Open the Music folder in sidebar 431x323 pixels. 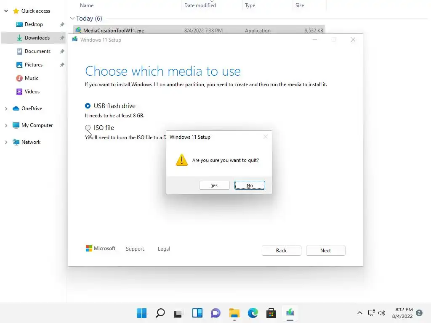point(31,78)
